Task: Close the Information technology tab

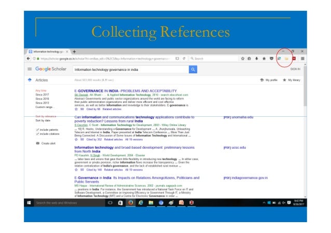Action: click(x=67, y=52)
